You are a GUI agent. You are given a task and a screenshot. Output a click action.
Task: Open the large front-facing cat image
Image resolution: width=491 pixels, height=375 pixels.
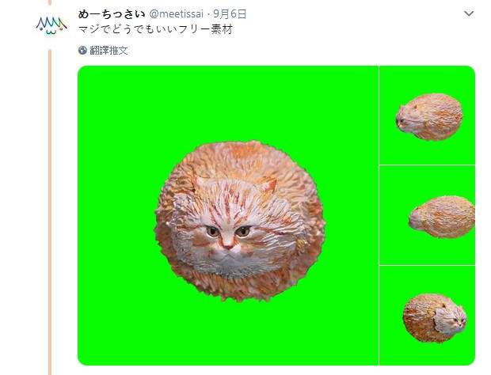tap(228, 215)
